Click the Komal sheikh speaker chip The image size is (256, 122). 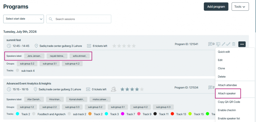click(76, 99)
